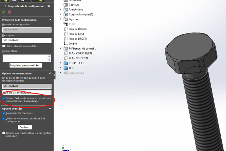The height and width of the screenshot is (151, 226).
Task: Click the Origine icon in the tree
Action: point(66,44)
